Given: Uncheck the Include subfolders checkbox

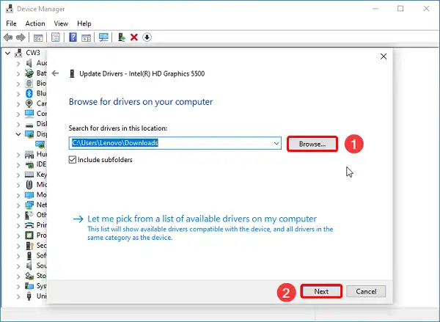Looking at the screenshot, I should (x=73, y=159).
